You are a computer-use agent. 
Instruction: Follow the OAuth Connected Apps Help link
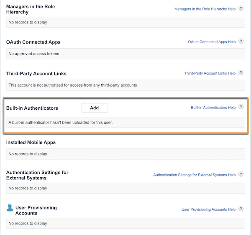(212, 42)
